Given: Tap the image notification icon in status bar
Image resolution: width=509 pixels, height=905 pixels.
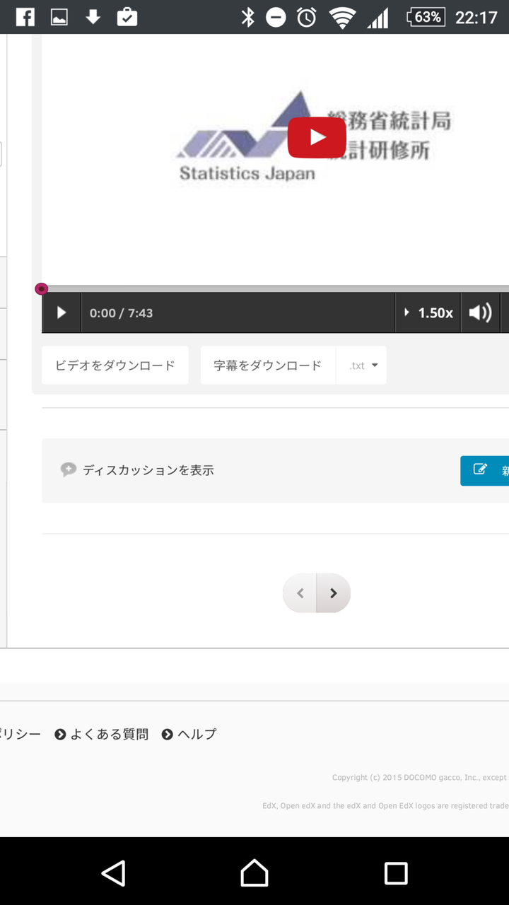Looking at the screenshot, I should [59, 17].
